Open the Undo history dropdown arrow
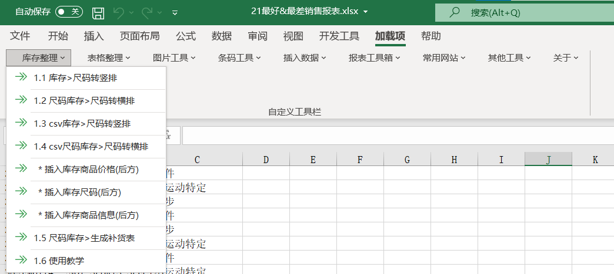The width and height of the screenshot is (614, 274). tap(131, 13)
